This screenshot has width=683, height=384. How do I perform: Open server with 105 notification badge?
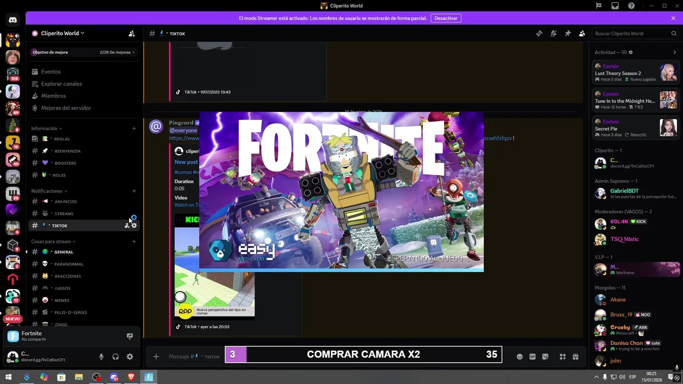(x=13, y=74)
